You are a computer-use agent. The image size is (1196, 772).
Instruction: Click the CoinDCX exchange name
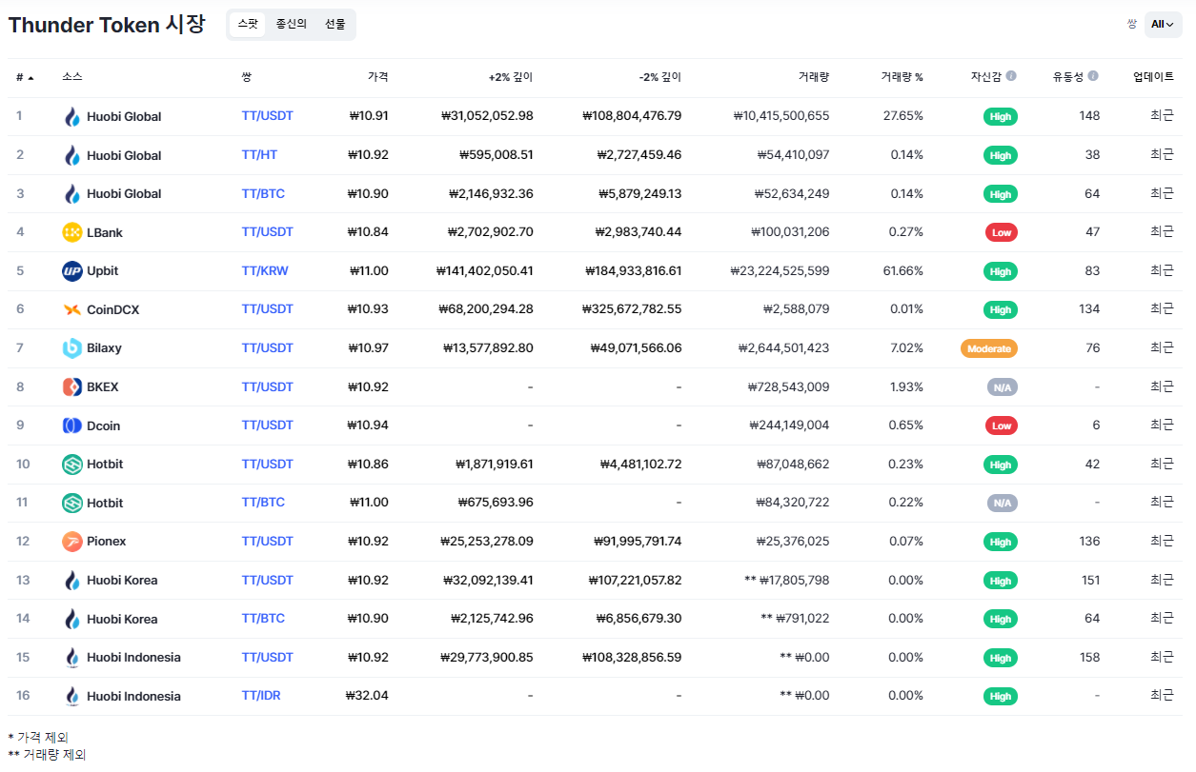(113, 309)
